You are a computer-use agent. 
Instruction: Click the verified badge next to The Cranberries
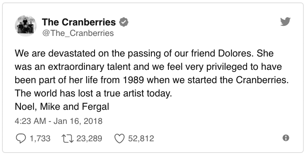[124, 22]
